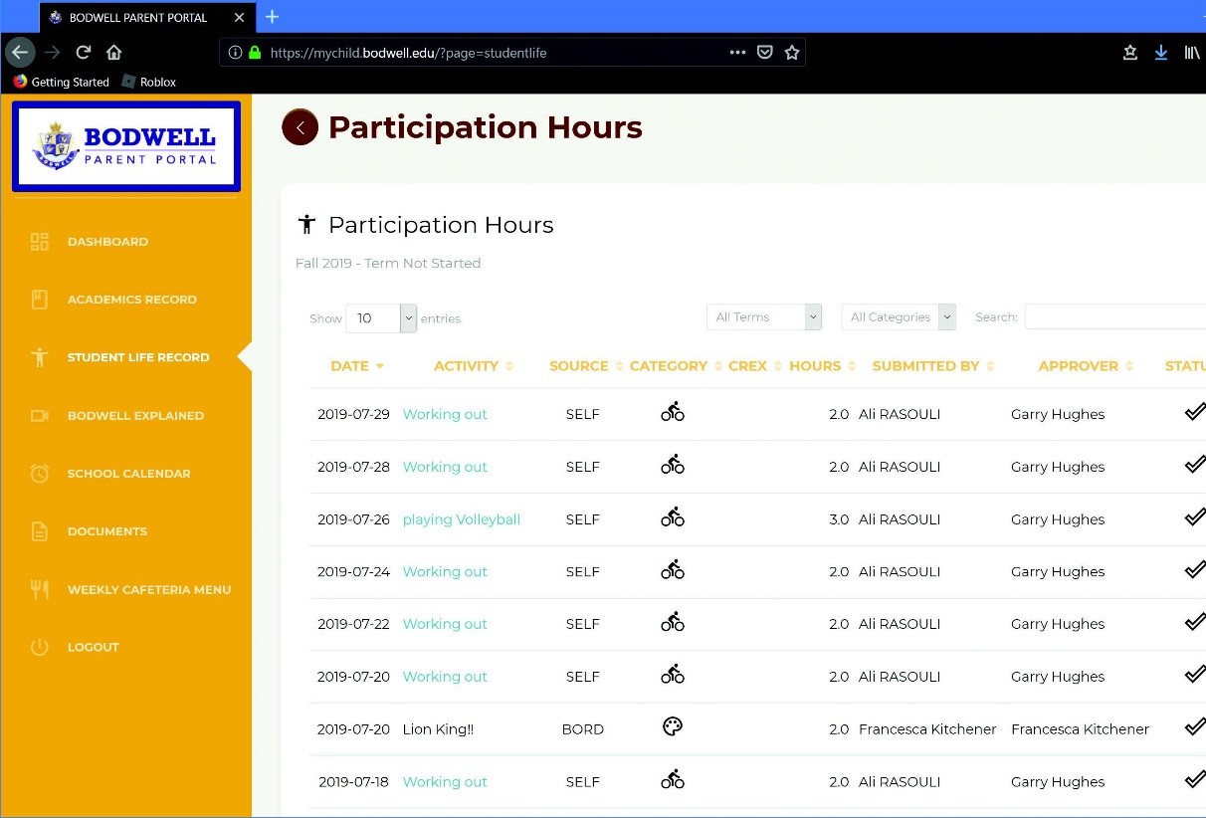The width and height of the screenshot is (1206, 818).
Task: Expand the All Terms filter dropdown
Action: coord(764,317)
